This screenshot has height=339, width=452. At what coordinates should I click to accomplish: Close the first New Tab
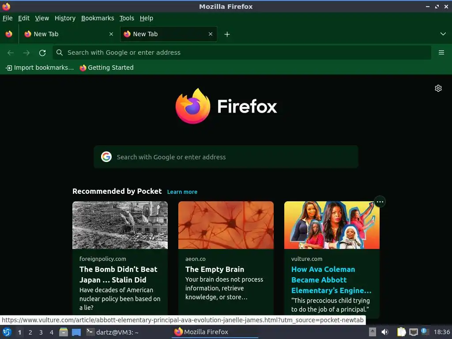pyautogui.click(x=111, y=34)
